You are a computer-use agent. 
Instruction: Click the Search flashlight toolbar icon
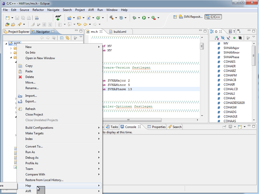20,24
